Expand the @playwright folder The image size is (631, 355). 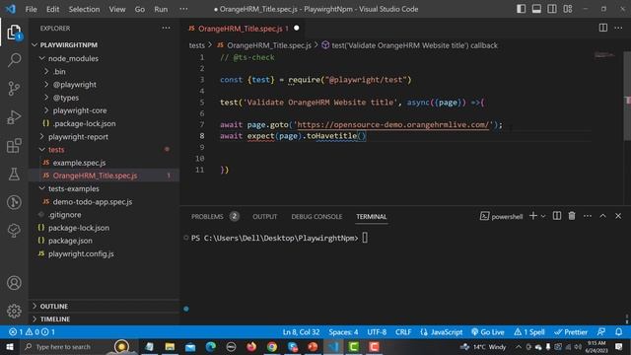46,85
